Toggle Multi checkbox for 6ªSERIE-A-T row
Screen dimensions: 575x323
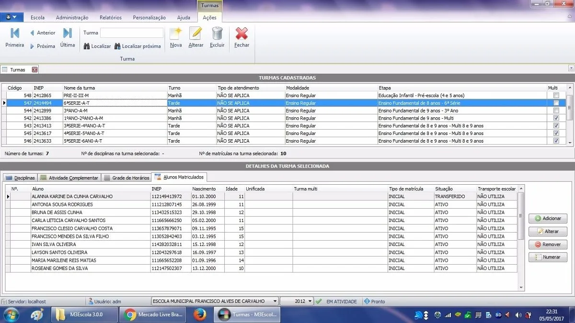coord(556,103)
